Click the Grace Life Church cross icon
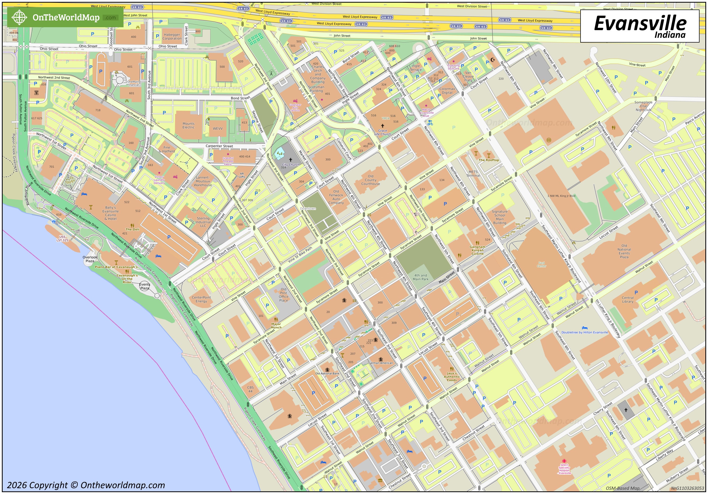This screenshot has height=494, width=708. [x=382, y=126]
